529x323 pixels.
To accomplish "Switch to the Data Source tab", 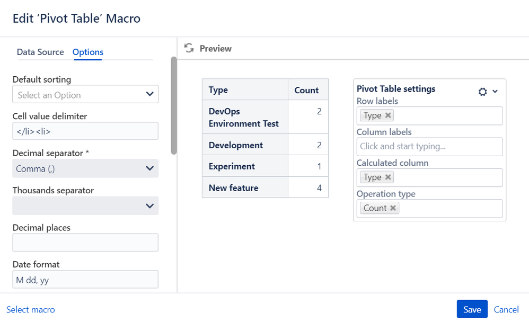I will tap(40, 52).
